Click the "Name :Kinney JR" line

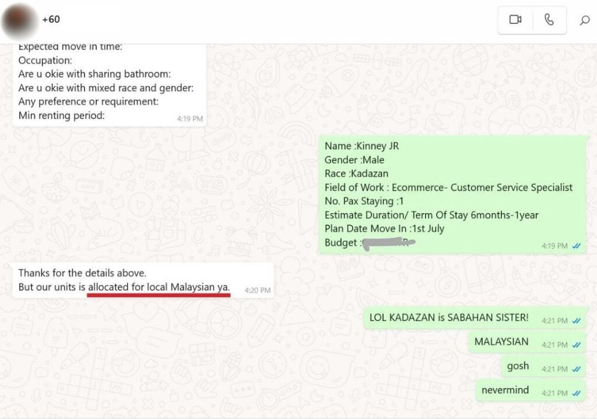point(361,146)
